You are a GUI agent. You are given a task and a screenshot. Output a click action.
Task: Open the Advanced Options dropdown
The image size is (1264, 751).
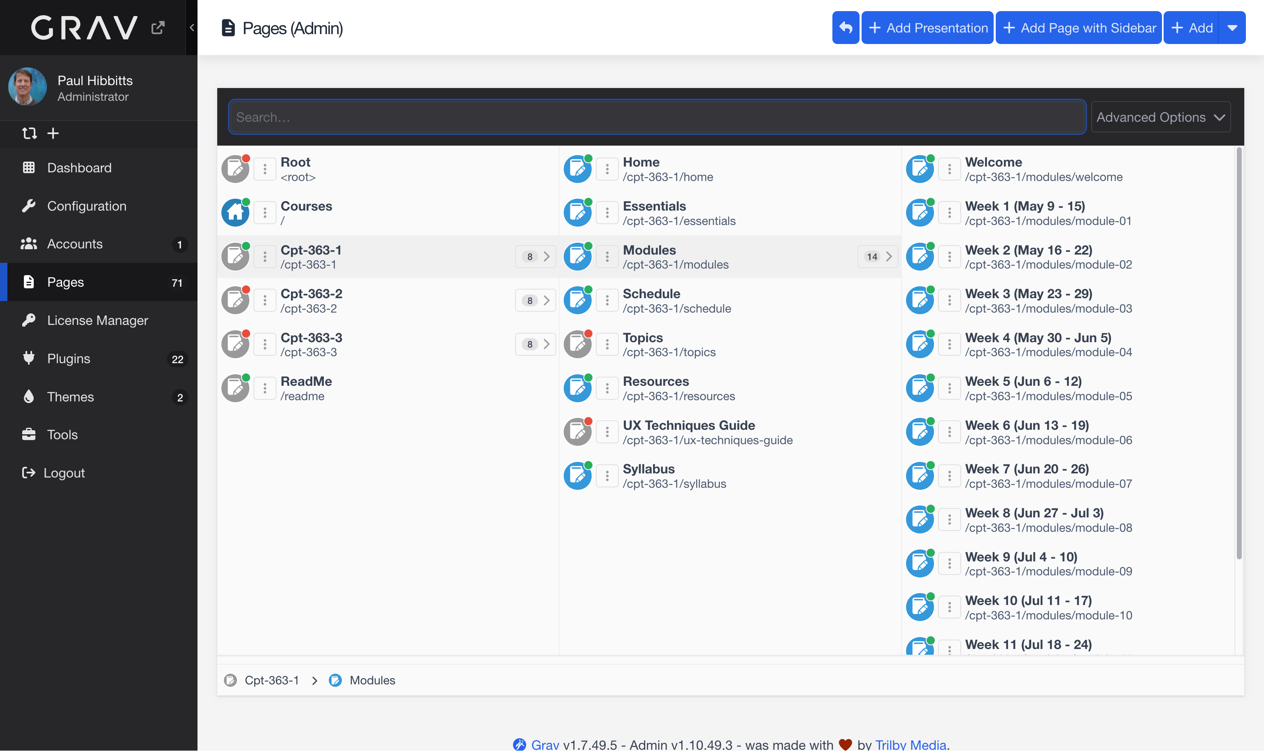point(1160,117)
